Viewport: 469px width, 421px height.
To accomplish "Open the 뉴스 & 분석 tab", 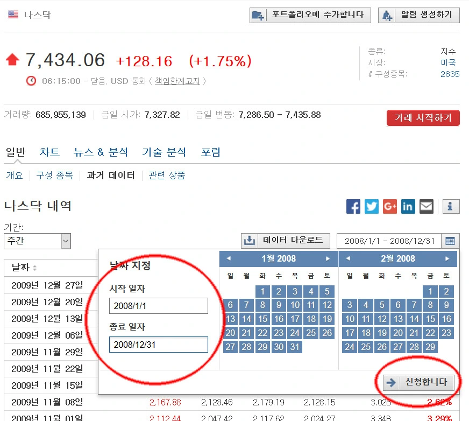I will [x=101, y=152].
